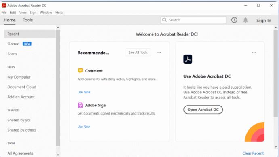Click the Acrobat DC app icon in card
The width and height of the screenshot is (279, 157).
(x=188, y=59)
